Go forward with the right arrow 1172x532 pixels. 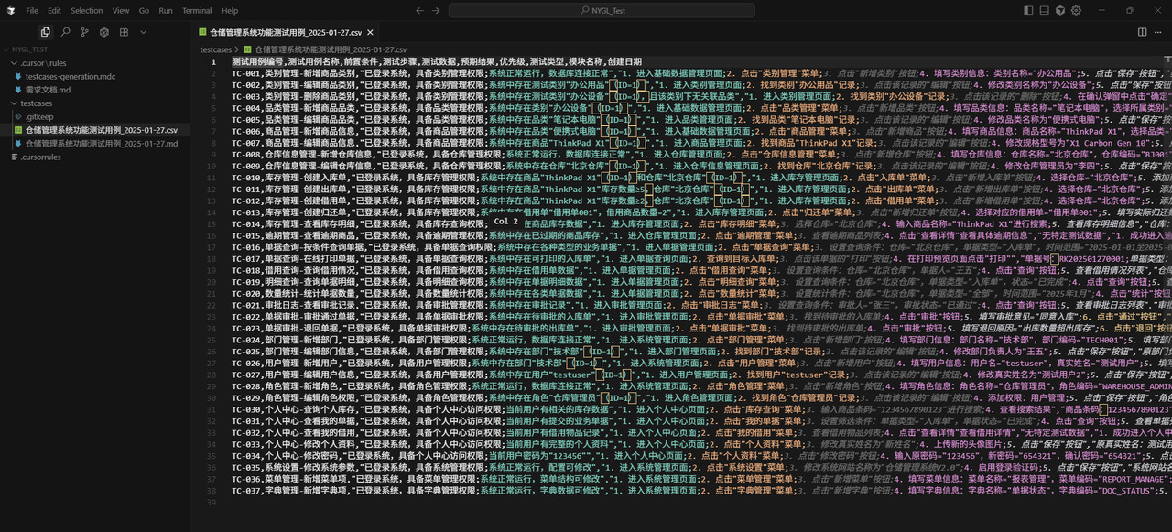click(x=437, y=11)
